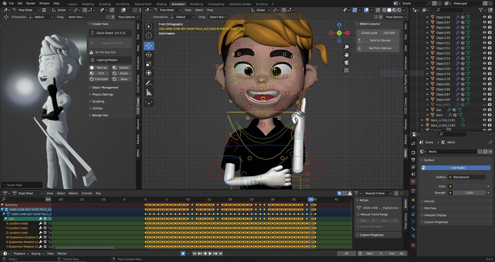
Task: Apply the Matcap lighting preset
Action: (x=99, y=67)
